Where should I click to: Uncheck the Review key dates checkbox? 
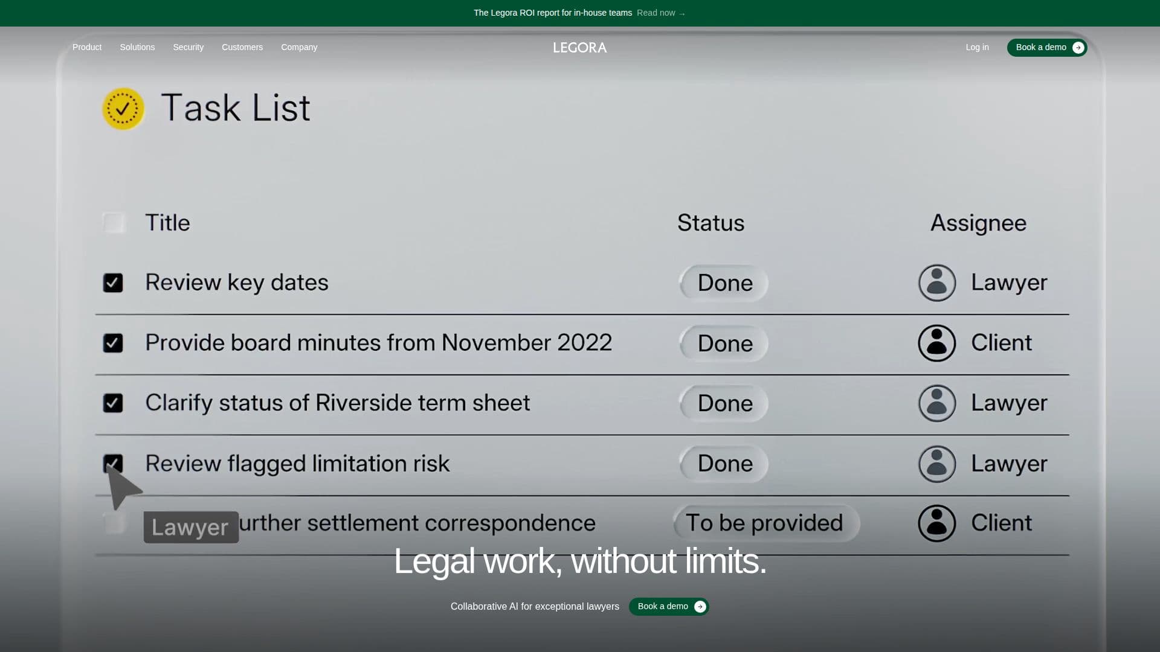[113, 283]
